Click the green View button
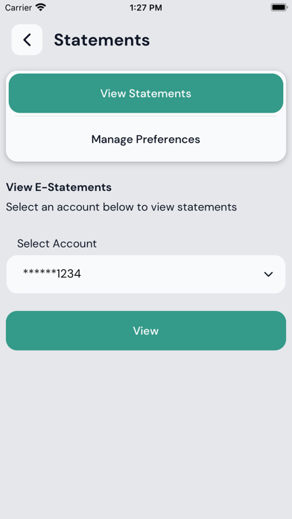Image resolution: width=292 pixels, height=519 pixels. click(146, 330)
